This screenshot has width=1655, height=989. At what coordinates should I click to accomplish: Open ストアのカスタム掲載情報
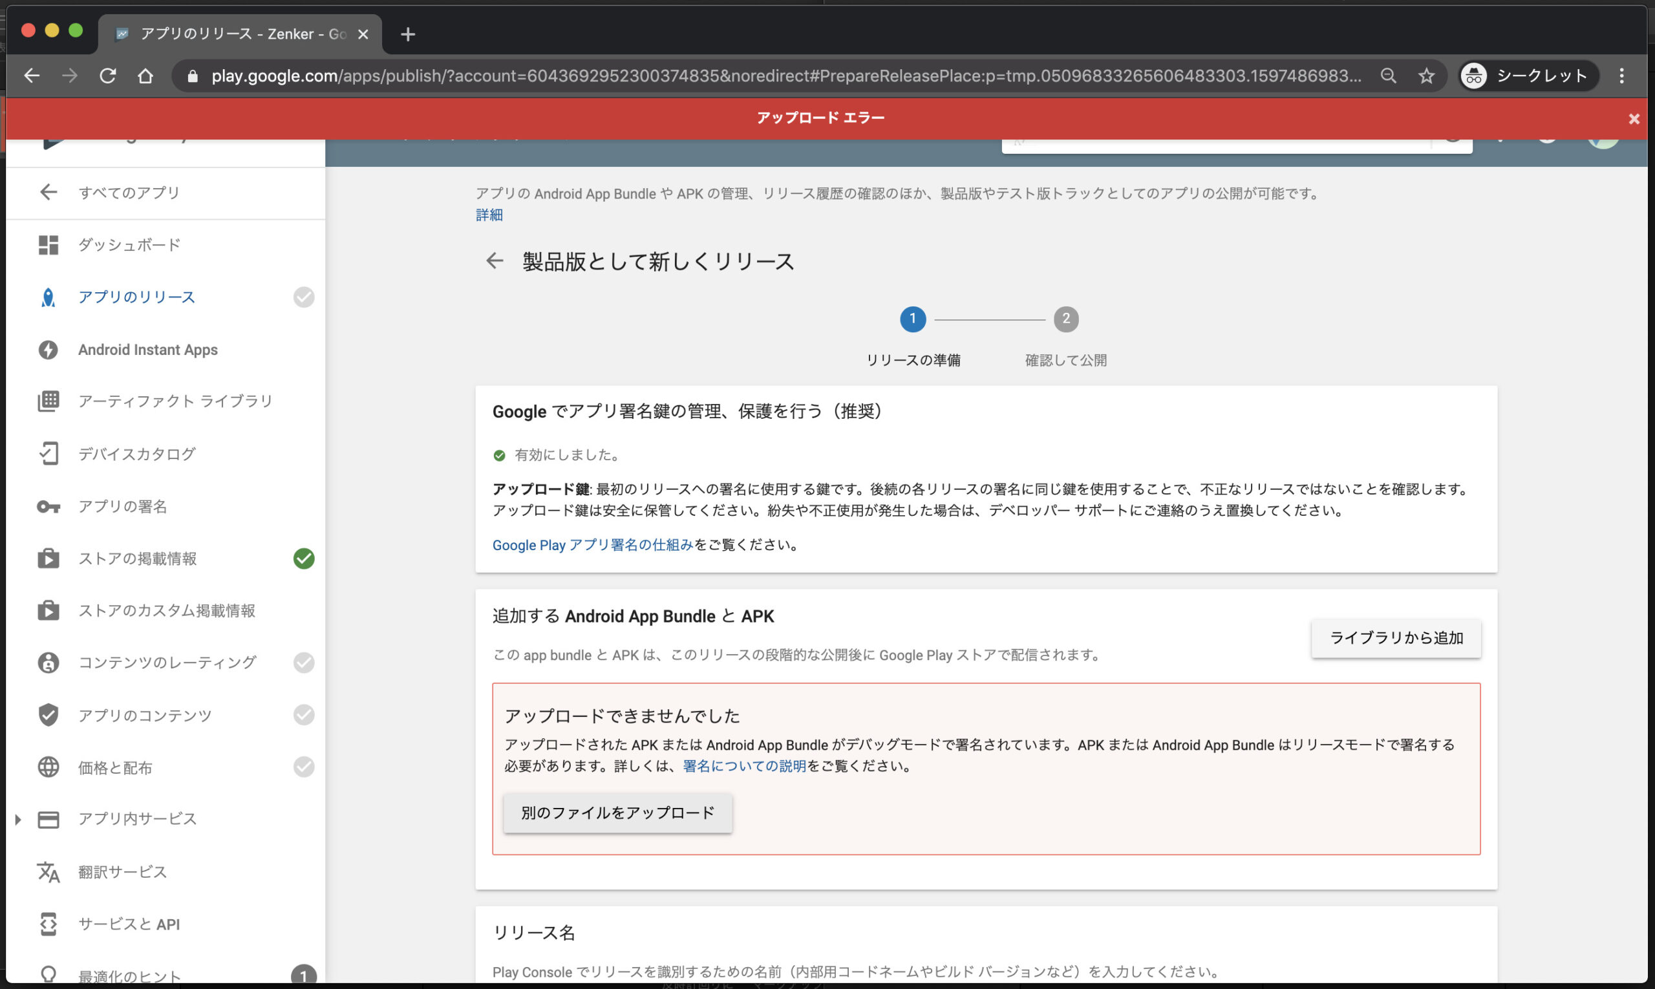pos(165,610)
